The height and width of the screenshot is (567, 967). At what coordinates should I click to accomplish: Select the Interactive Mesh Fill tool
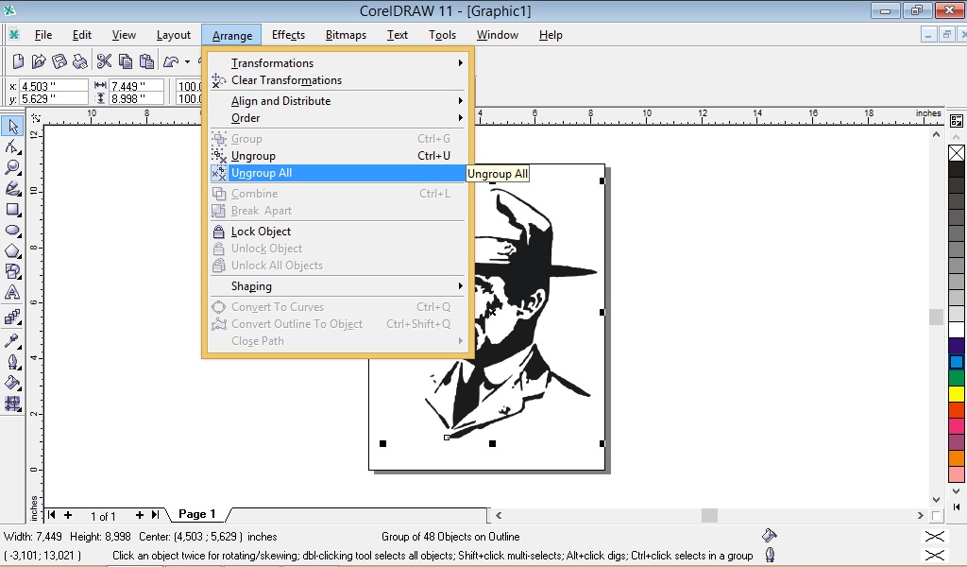12,404
